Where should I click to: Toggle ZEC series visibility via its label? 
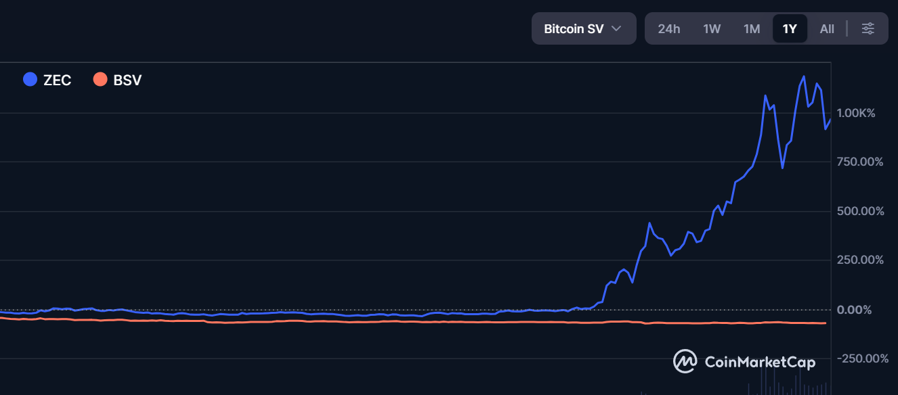[x=58, y=80]
